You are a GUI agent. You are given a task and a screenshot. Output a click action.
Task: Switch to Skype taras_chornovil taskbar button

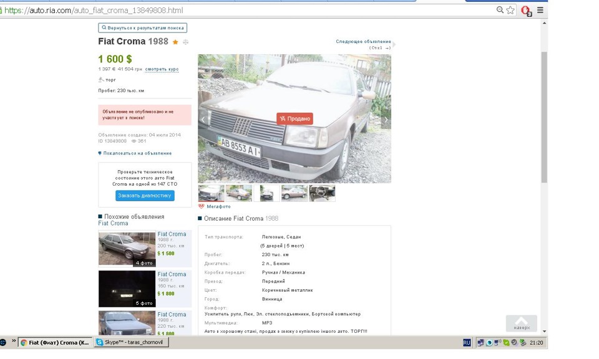click(x=132, y=342)
